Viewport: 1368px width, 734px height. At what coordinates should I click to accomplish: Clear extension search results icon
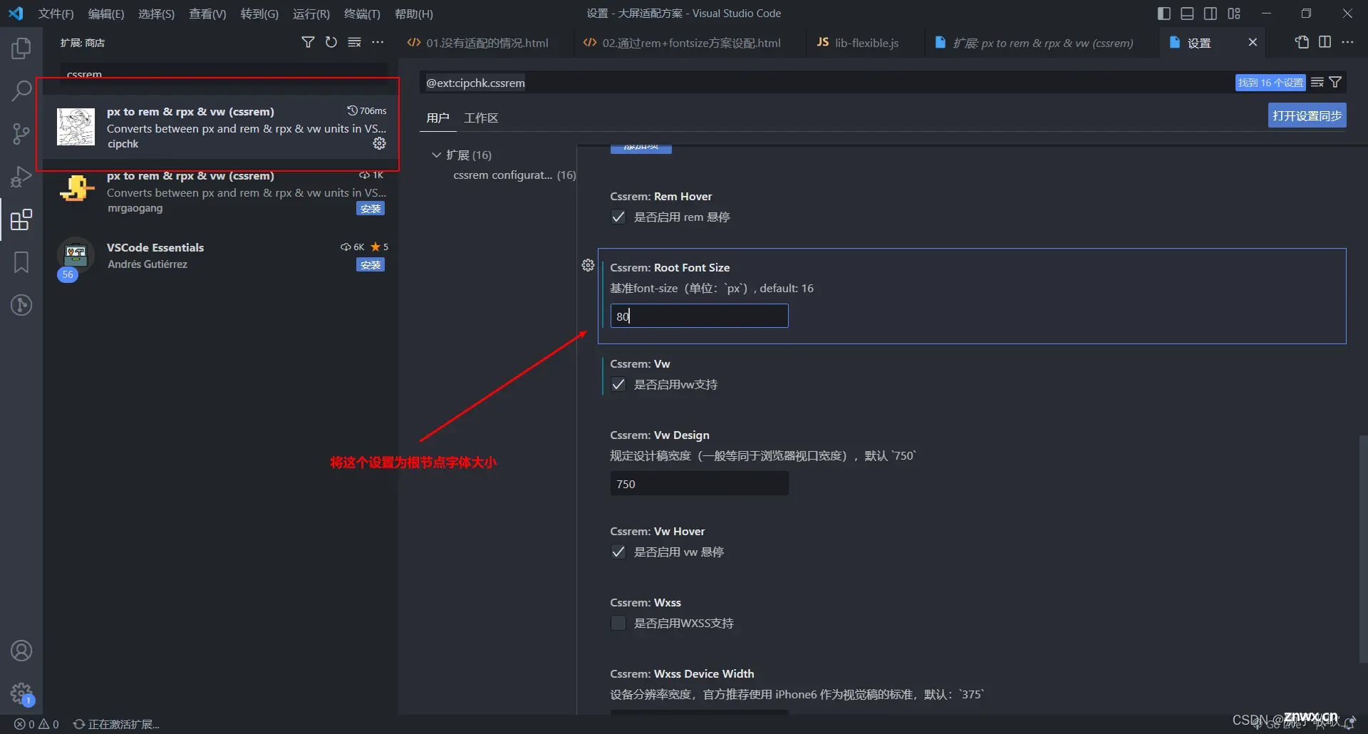click(354, 42)
